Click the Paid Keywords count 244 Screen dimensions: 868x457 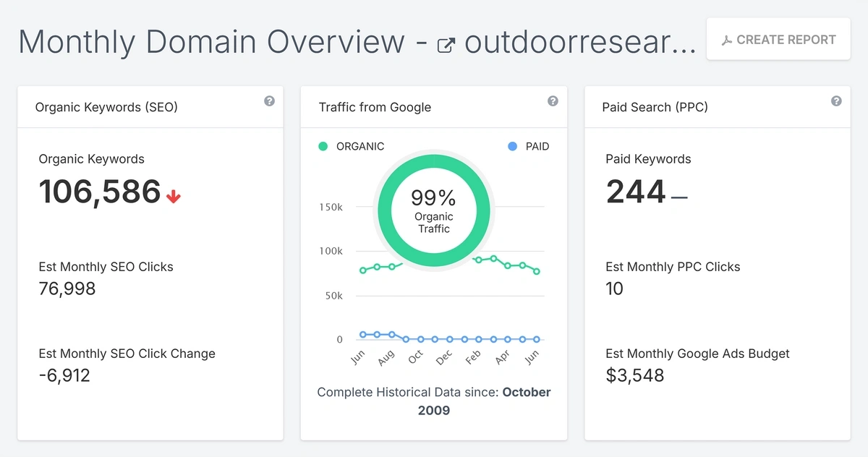pos(636,192)
